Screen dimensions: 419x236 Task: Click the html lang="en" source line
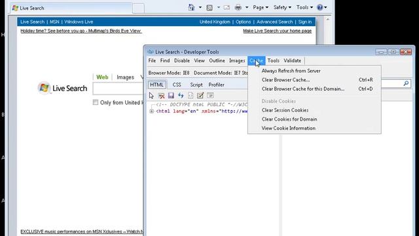pyautogui.click(x=202, y=111)
